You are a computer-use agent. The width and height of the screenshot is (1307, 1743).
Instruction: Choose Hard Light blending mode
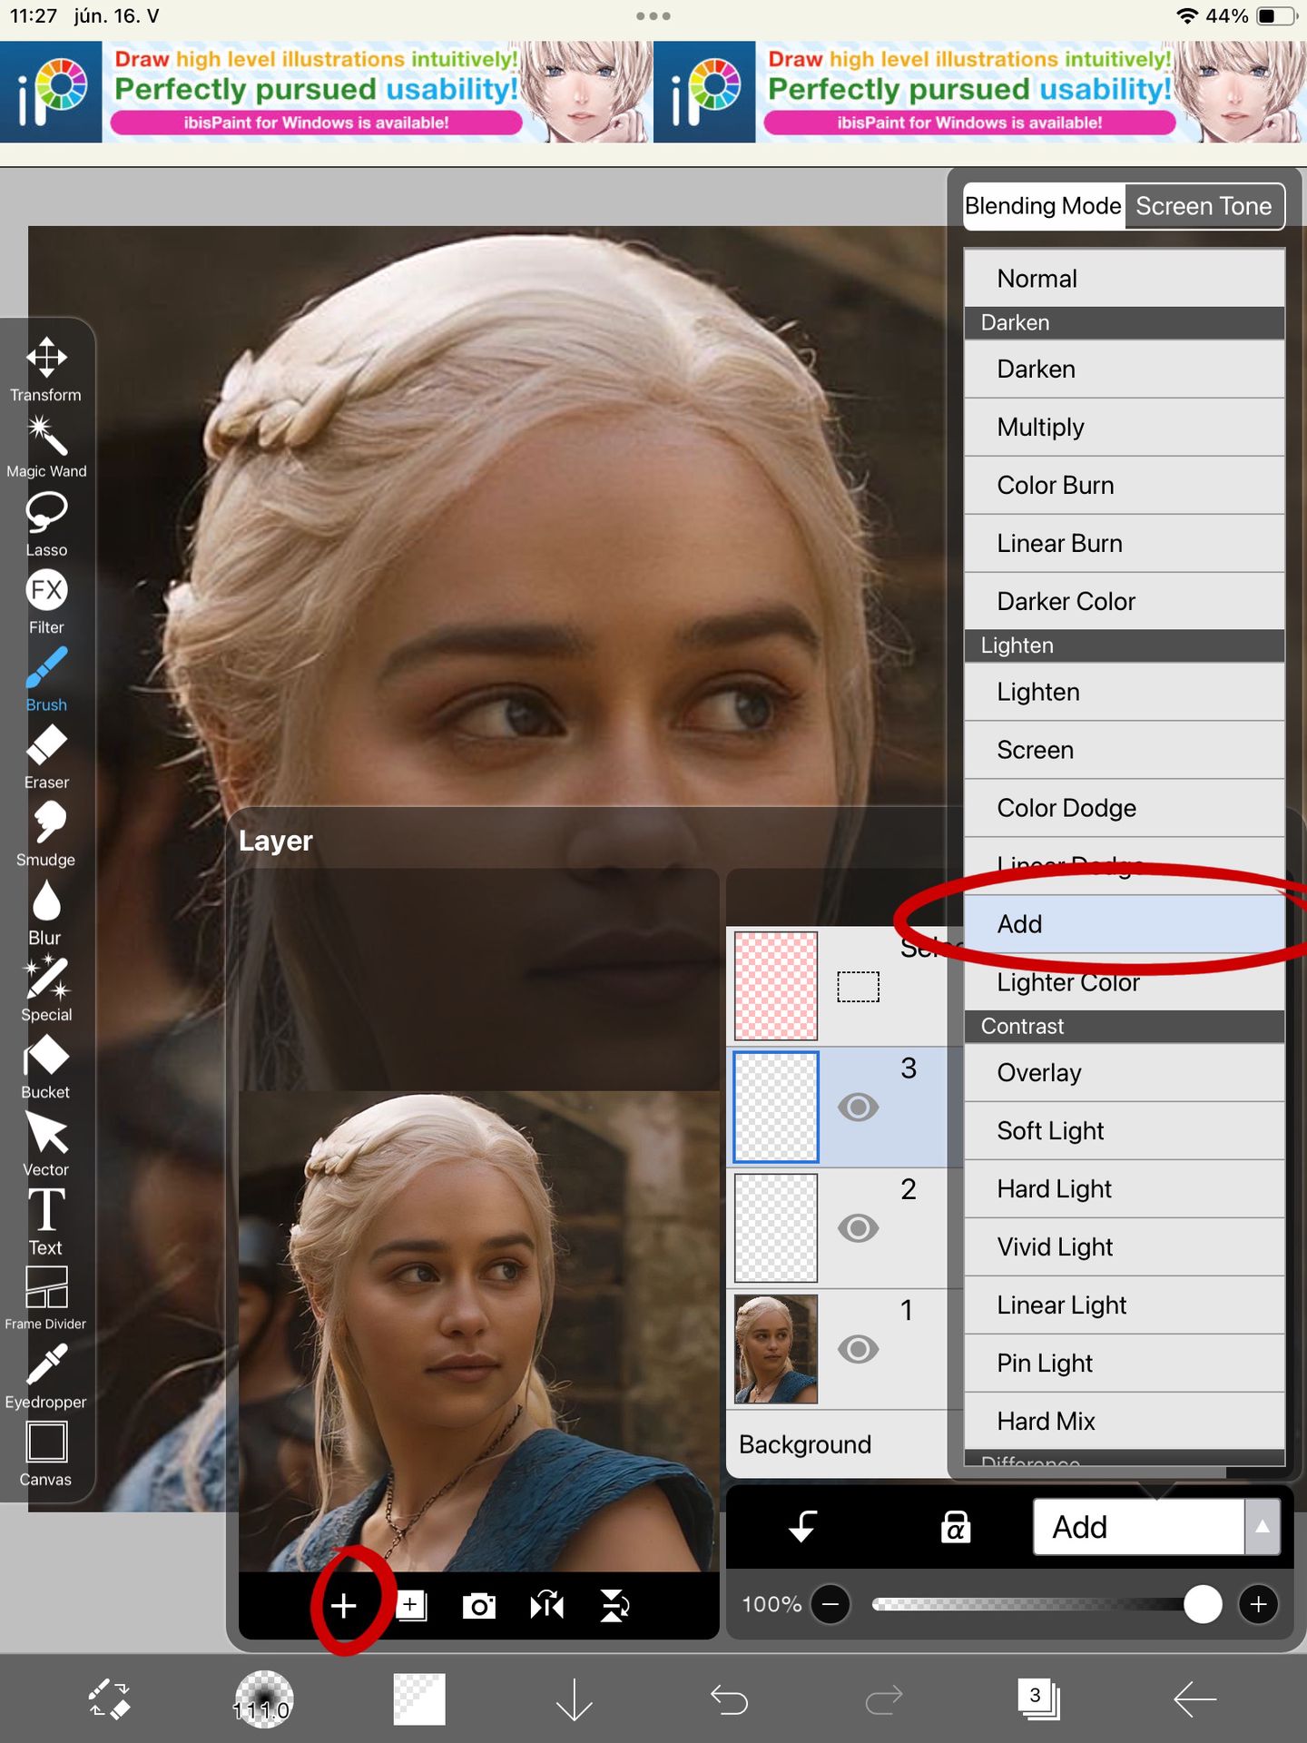click(1125, 1188)
